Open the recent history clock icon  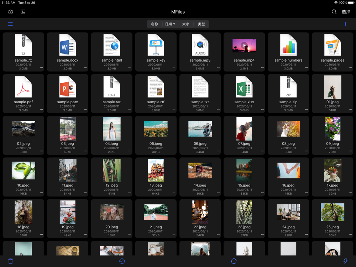point(122,261)
